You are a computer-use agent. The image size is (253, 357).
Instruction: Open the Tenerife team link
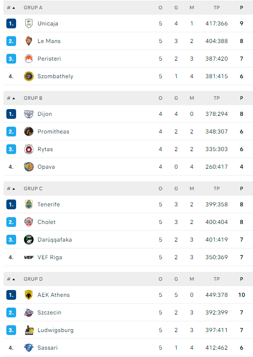pos(49,204)
